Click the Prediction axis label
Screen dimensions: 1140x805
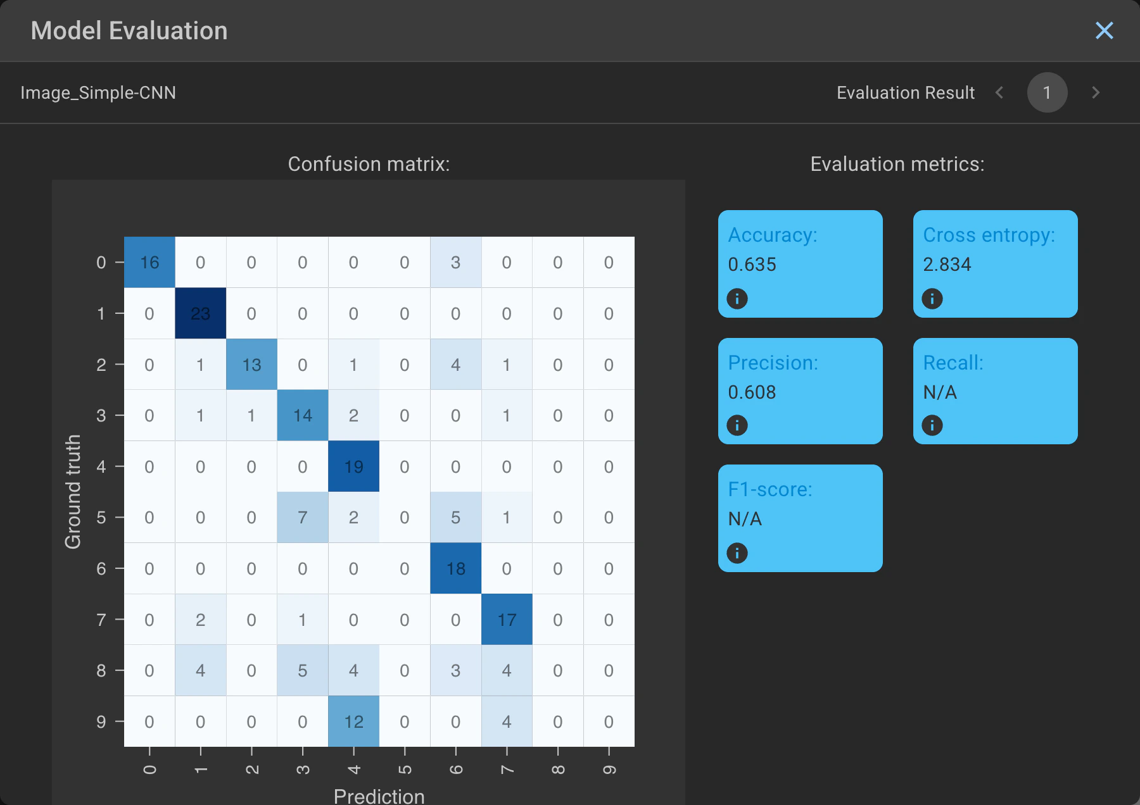click(x=379, y=796)
